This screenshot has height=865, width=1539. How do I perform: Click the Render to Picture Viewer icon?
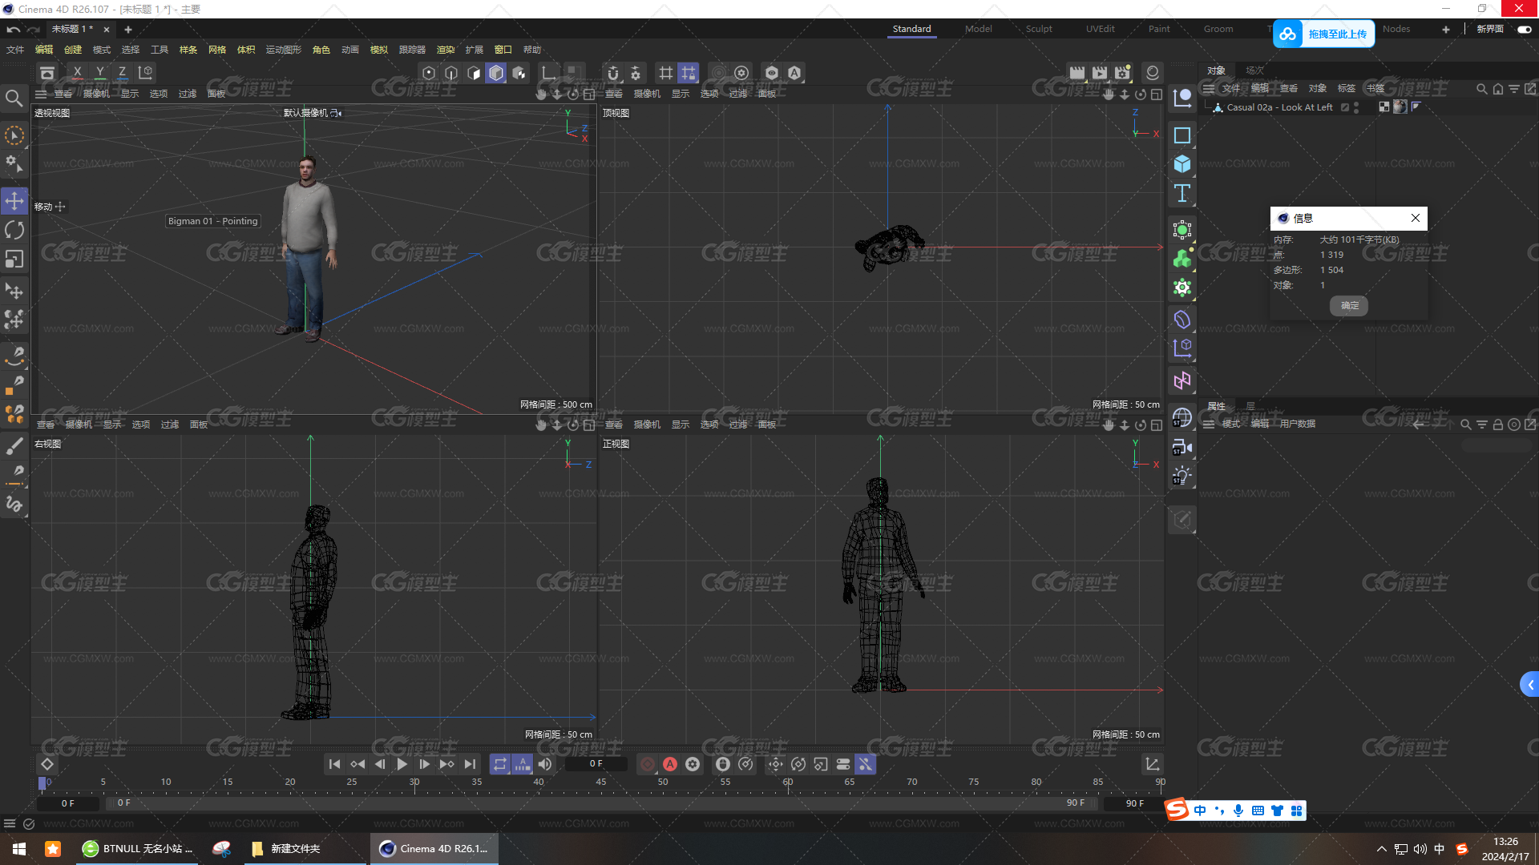1100,73
